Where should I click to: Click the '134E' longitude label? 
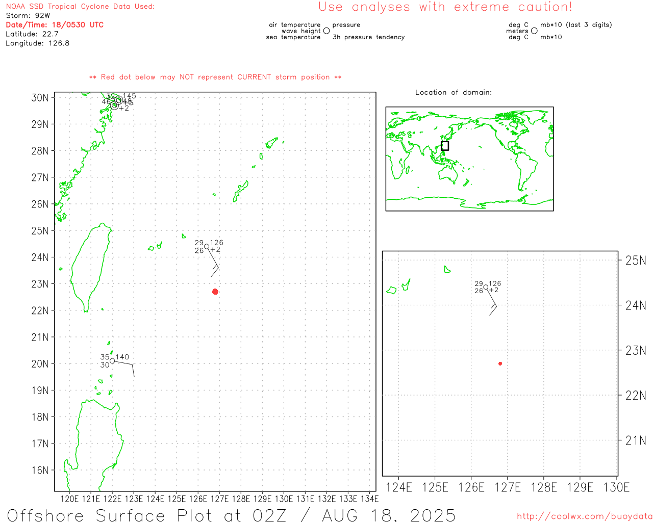click(370, 499)
